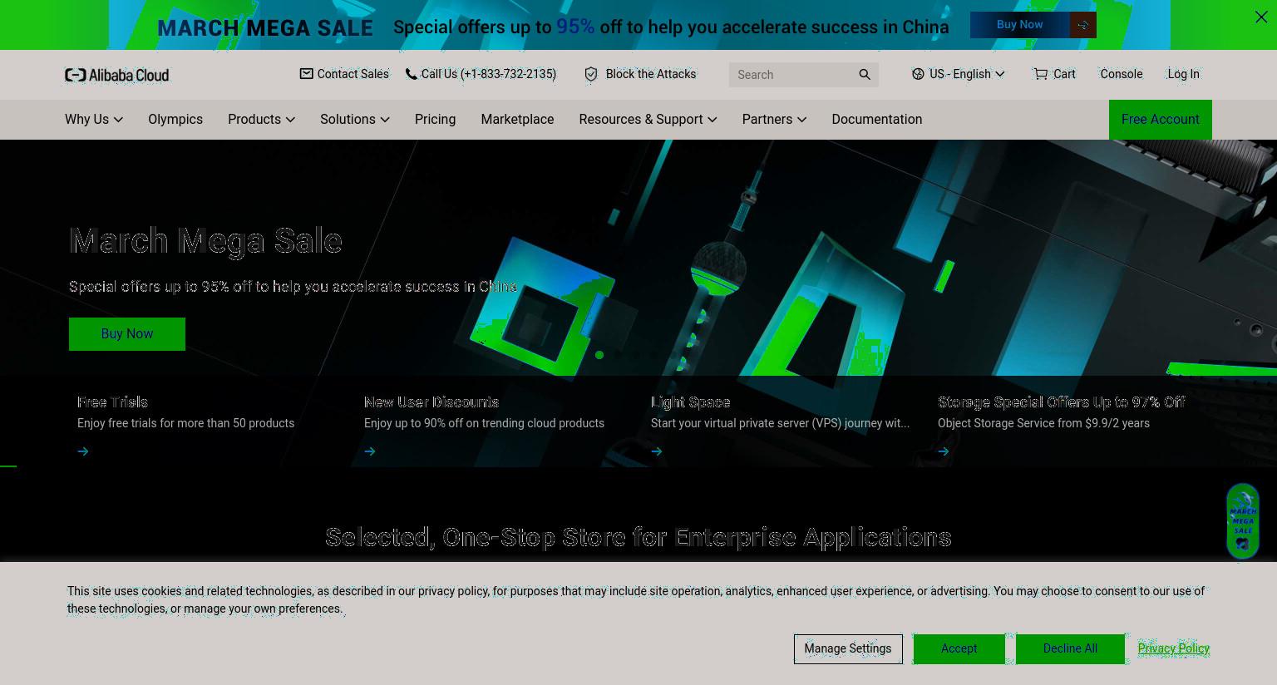Viewport: 1277px width, 685px height.
Task: Click the search magnifier icon
Action: [x=865, y=75]
